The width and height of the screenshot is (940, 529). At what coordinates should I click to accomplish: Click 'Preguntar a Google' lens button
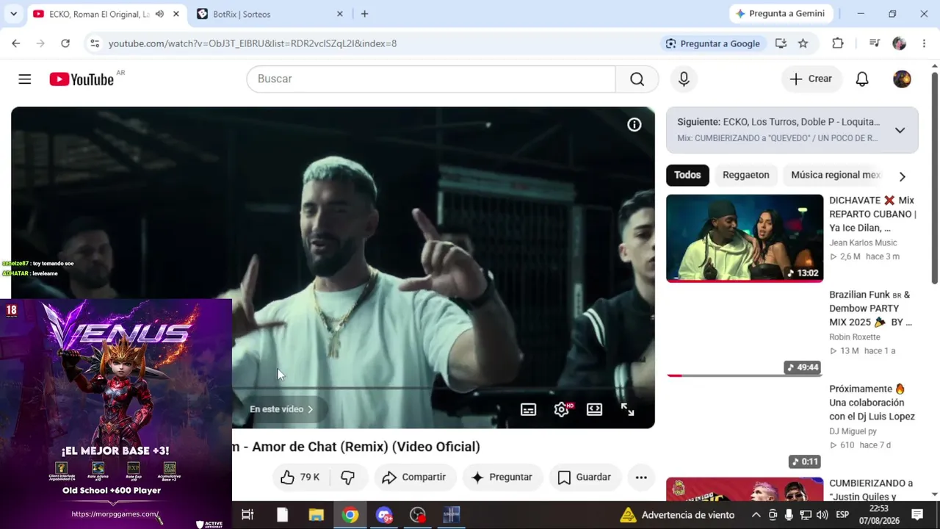[712, 43]
